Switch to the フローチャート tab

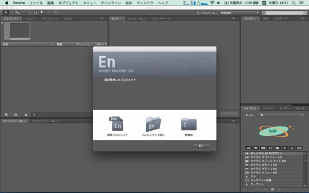point(161,19)
